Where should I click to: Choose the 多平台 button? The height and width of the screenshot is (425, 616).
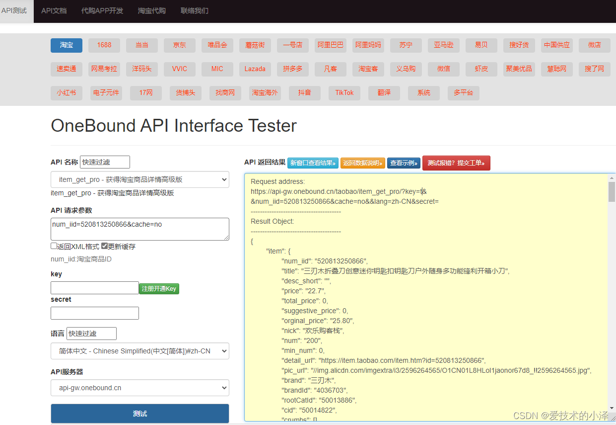(464, 93)
